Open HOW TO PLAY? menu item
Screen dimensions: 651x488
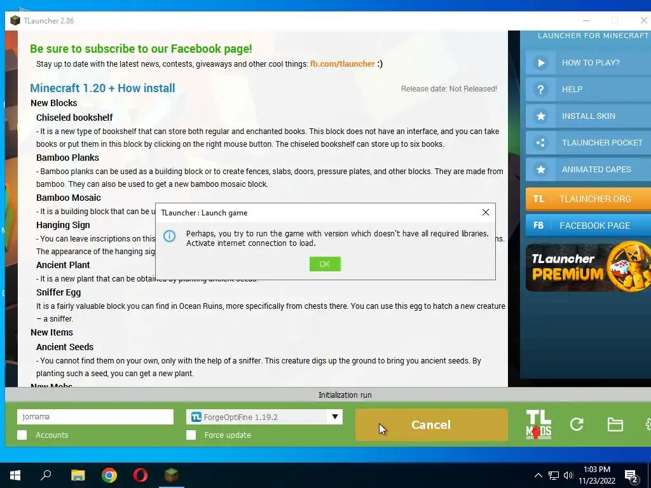click(x=588, y=63)
